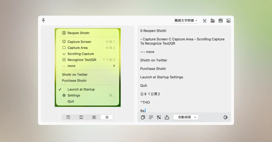Click "Settings" gear entry in the captured menu image

coord(71,95)
